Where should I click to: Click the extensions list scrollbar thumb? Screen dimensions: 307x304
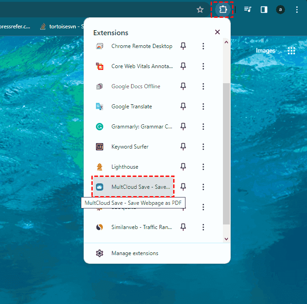coord(226,154)
